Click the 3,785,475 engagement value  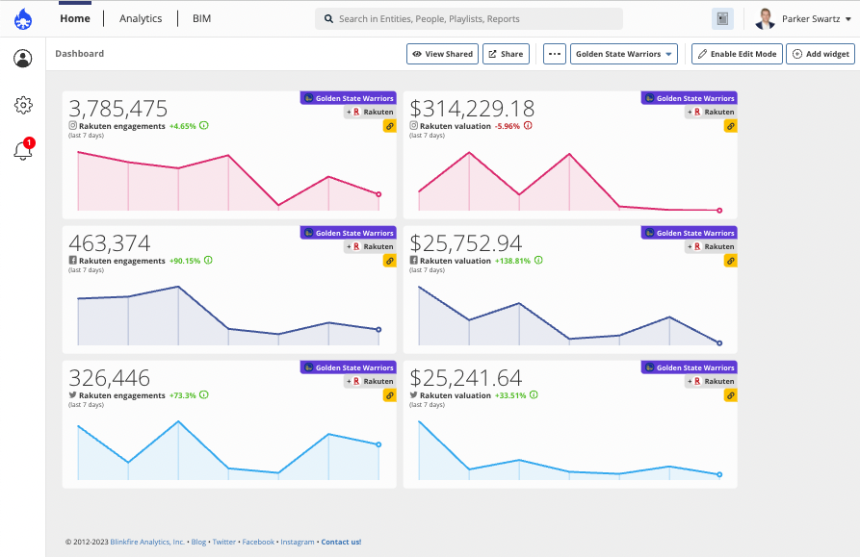(117, 109)
